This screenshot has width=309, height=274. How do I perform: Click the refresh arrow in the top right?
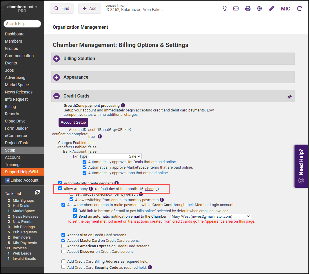point(299,8)
